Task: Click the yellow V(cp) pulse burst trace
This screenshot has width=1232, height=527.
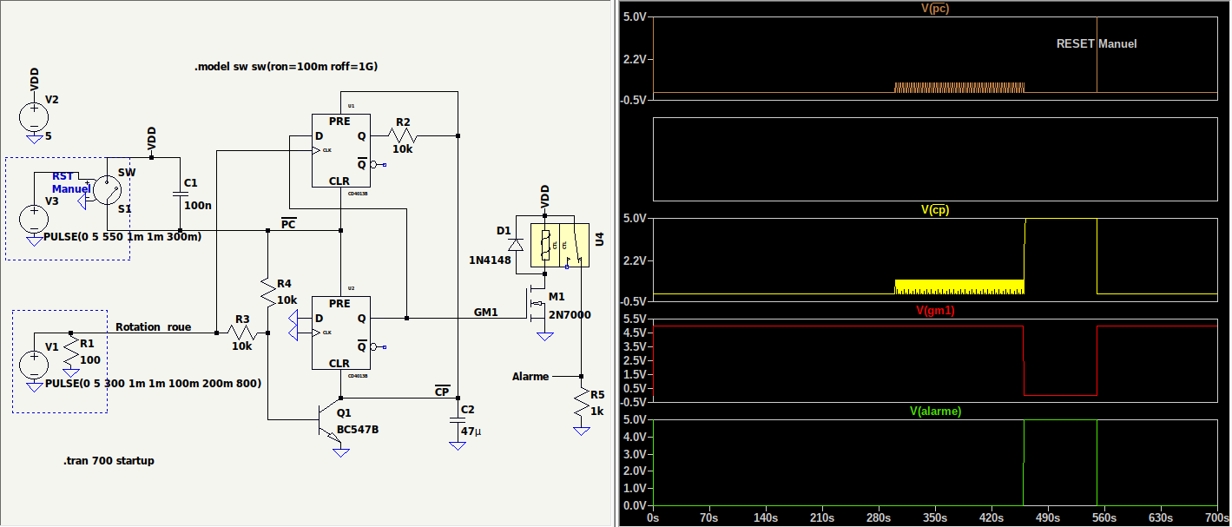Action: click(959, 287)
